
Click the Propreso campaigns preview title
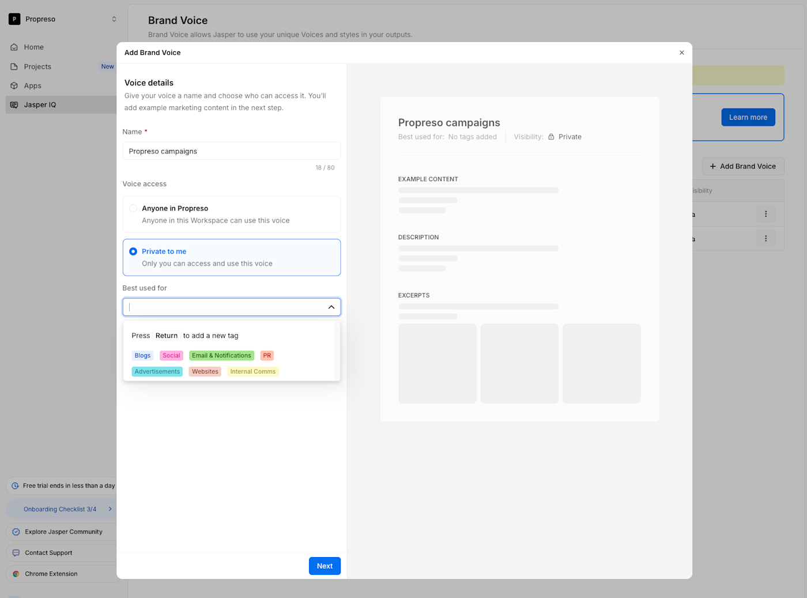[449, 122]
